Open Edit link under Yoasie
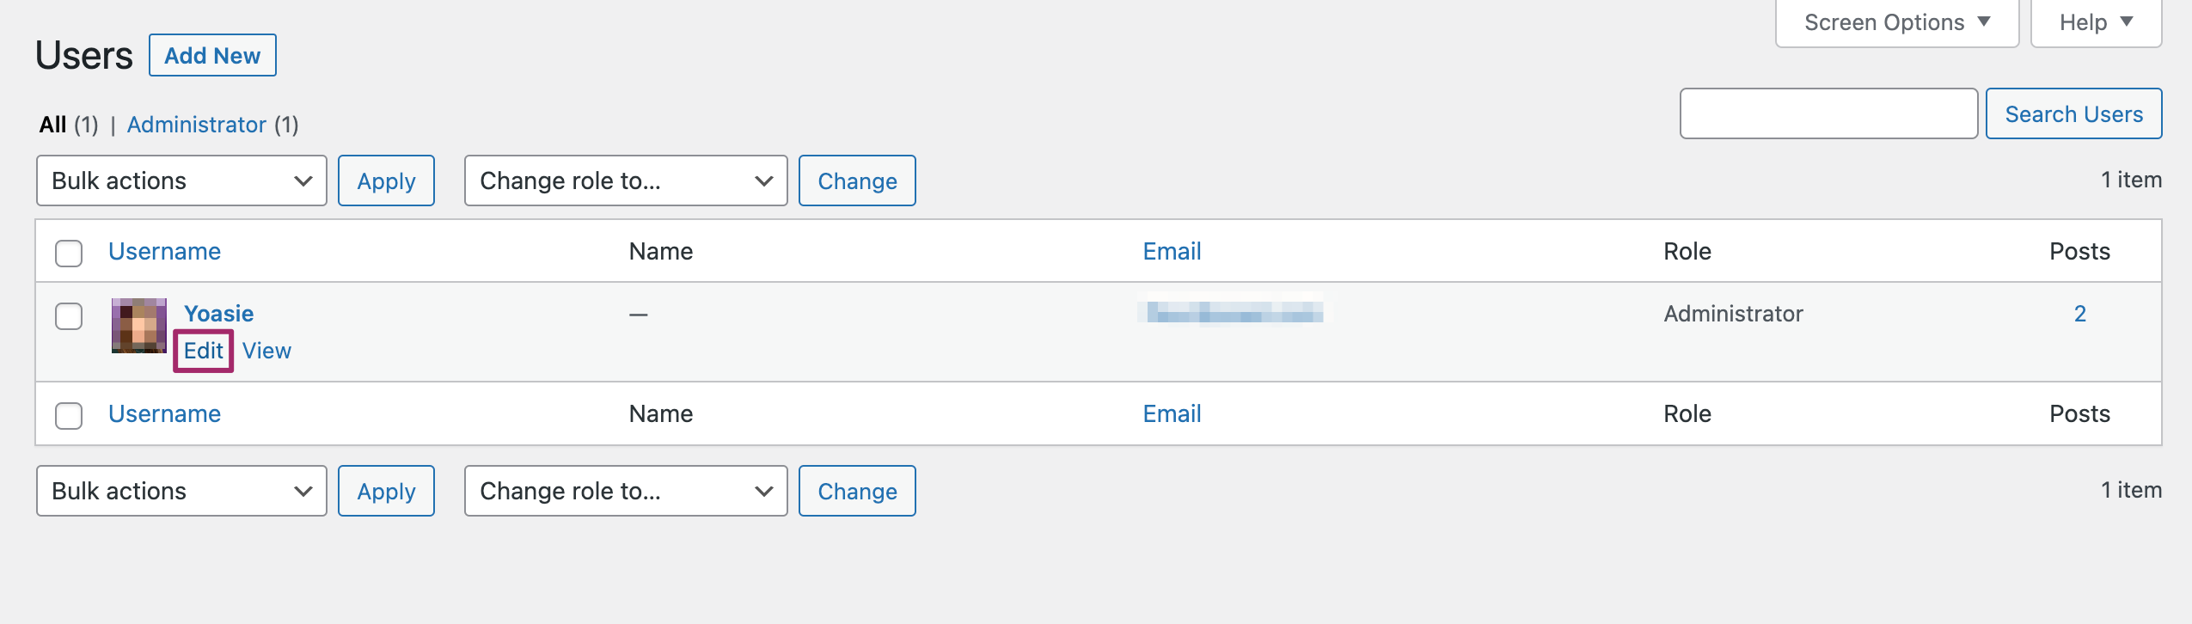 [x=204, y=351]
